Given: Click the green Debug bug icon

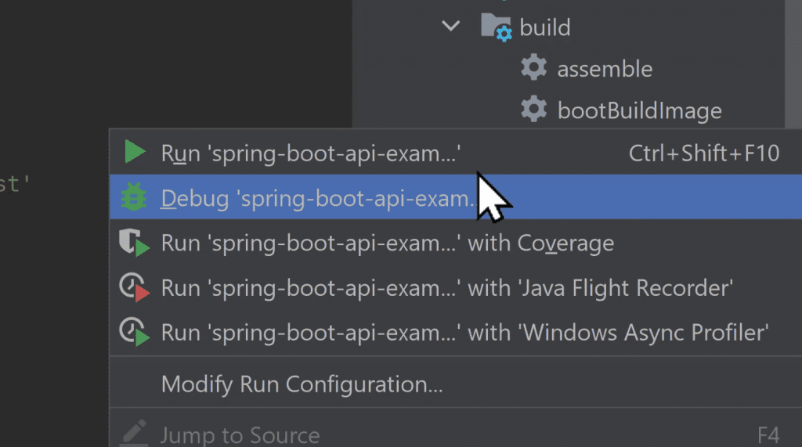Looking at the screenshot, I should (x=134, y=198).
